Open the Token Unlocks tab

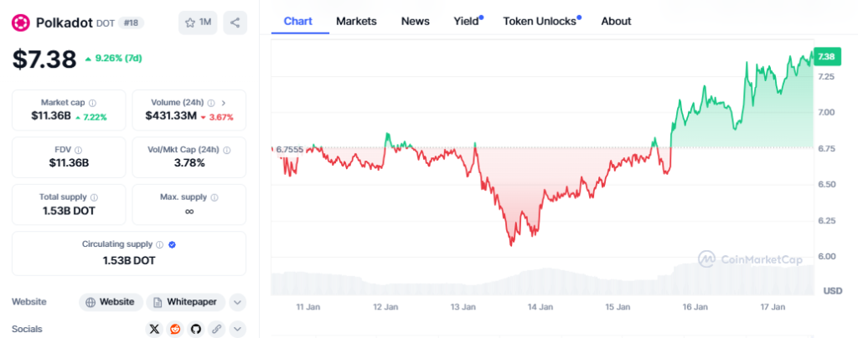coord(540,21)
